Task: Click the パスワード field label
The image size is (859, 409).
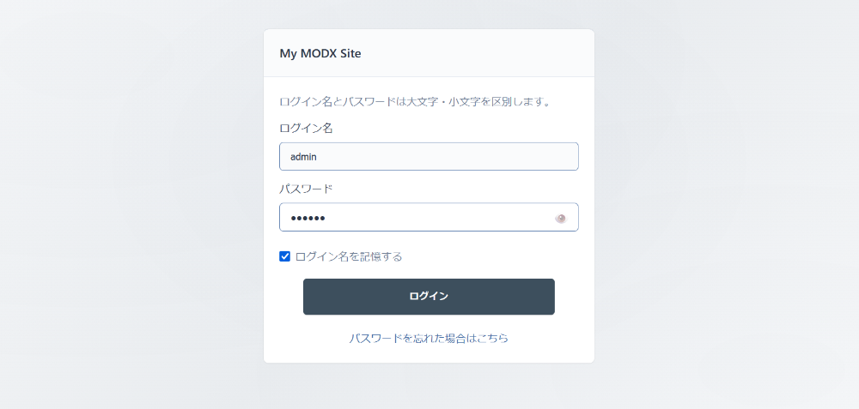Action: pos(306,189)
